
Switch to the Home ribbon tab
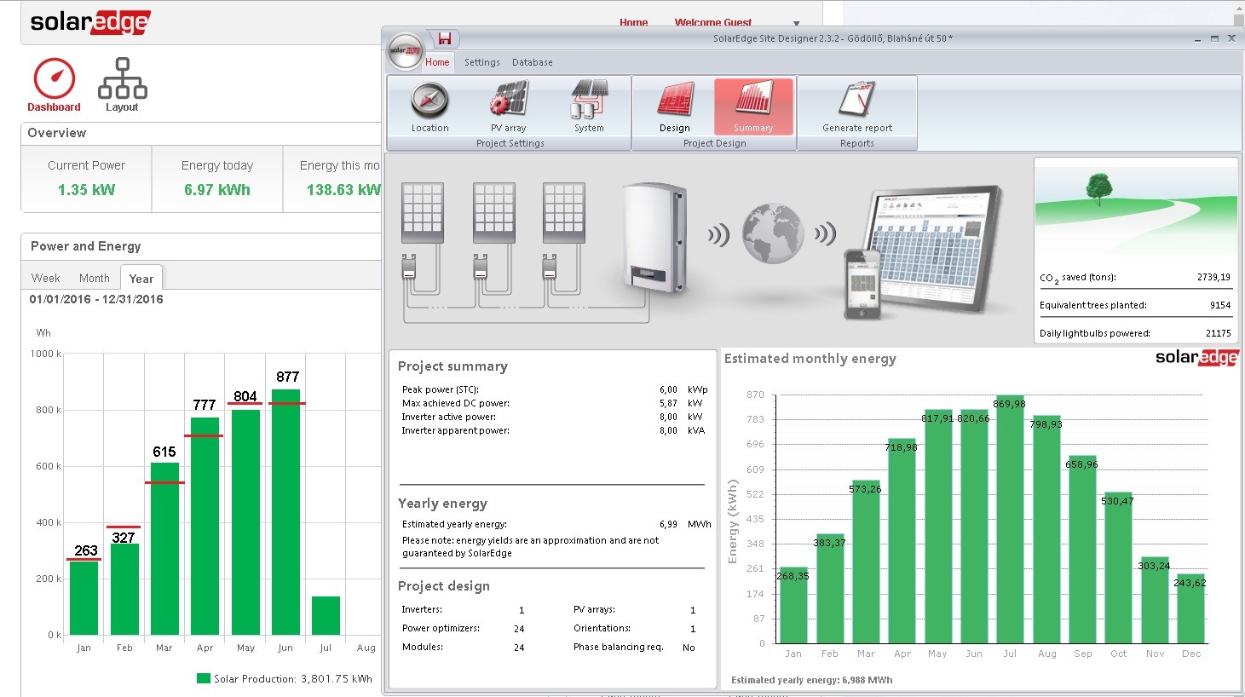[437, 62]
